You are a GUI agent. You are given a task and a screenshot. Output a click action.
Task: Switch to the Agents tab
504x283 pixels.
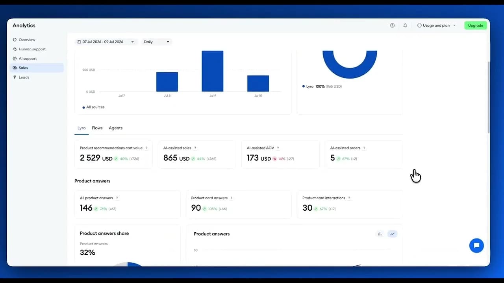(x=116, y=128)
